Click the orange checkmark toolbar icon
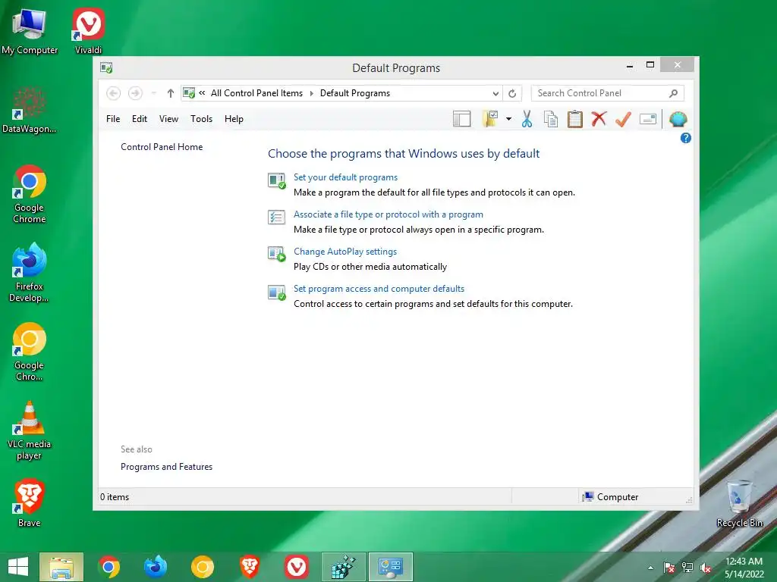The image size is (777, 582). click(x=623, y=119)
